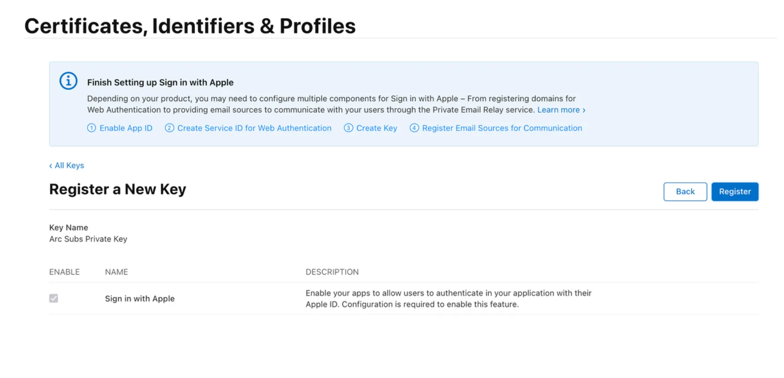Open the Enable App ID link
The height and width of the screenshot is (378, 784).
click(x=126, y=128)
